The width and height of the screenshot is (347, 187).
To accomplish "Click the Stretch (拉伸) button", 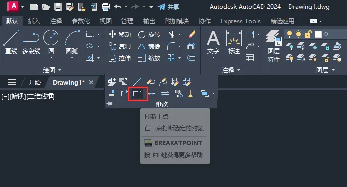I will click(x=120, y=58).
